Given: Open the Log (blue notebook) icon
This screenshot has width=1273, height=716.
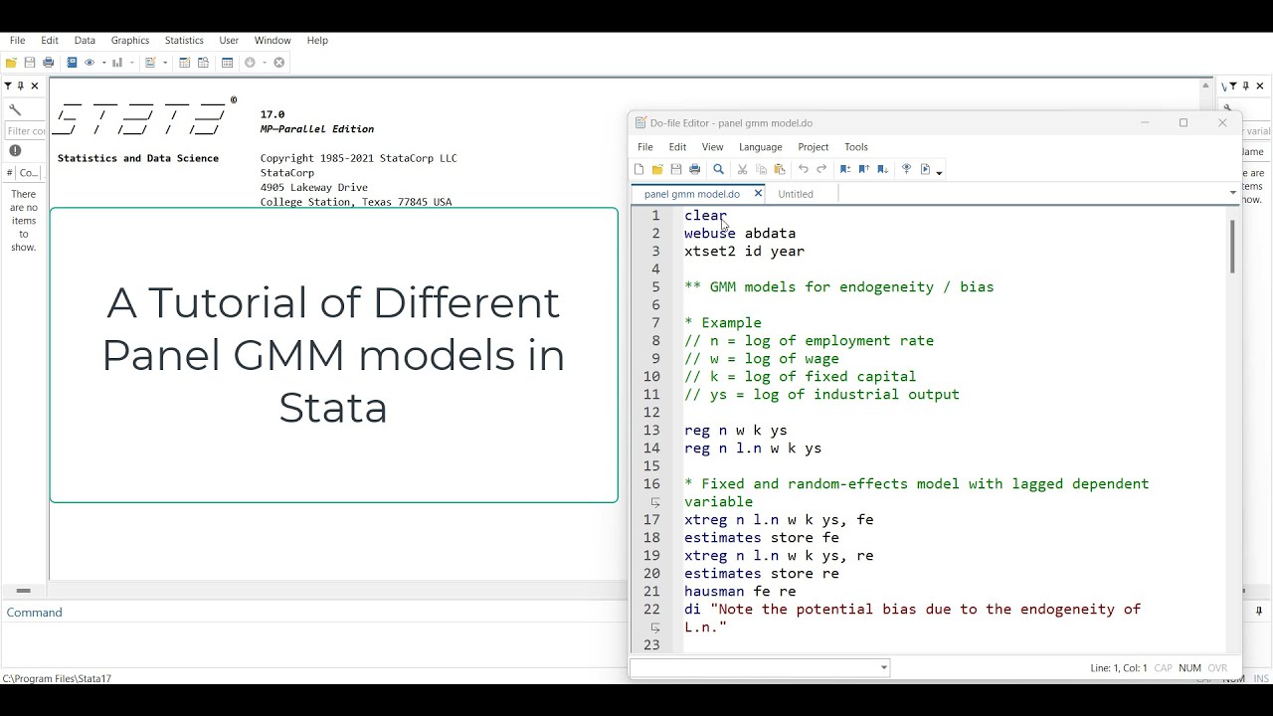Looking at the screenshot, I should click(x=72, y=63).
